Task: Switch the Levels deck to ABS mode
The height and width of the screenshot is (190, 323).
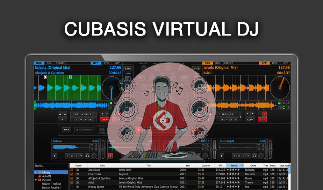Action: click(207, 63)
